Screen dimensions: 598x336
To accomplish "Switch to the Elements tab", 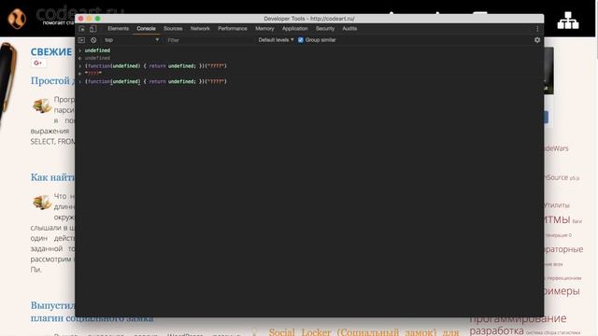I will (x=119, y=29).
